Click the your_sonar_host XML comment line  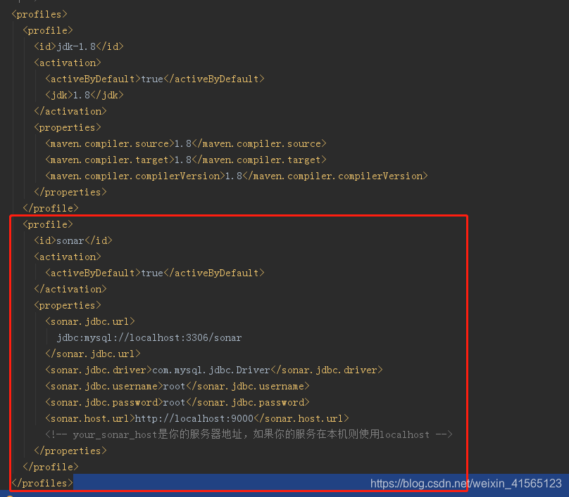point(249,434)
